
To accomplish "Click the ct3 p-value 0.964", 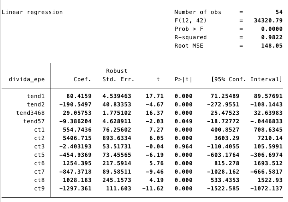I will coord(183,146).
